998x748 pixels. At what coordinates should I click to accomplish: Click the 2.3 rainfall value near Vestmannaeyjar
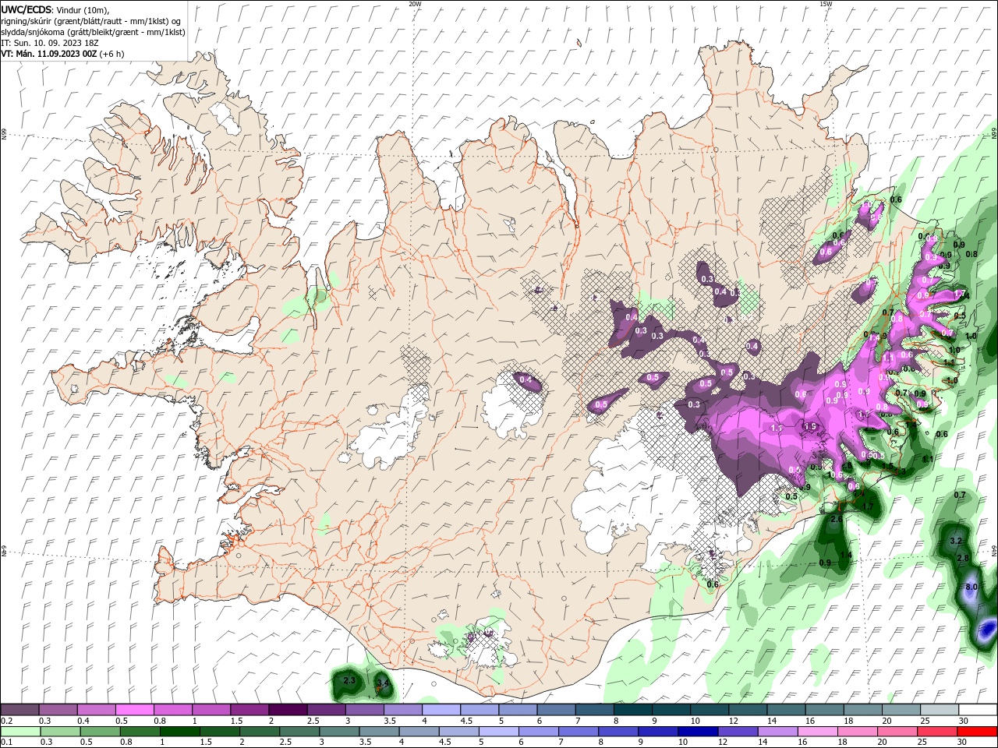click(x=349, y=681)
